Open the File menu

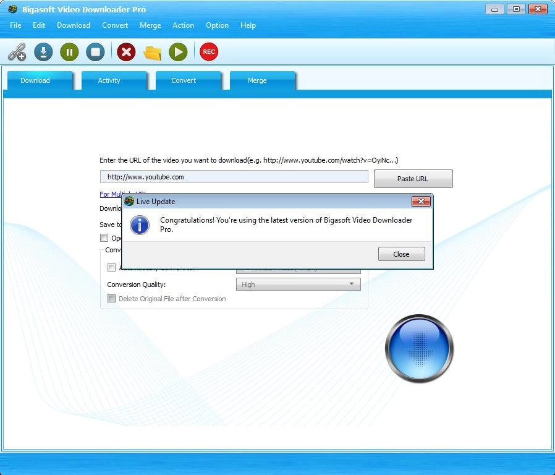tap(15, 25)
